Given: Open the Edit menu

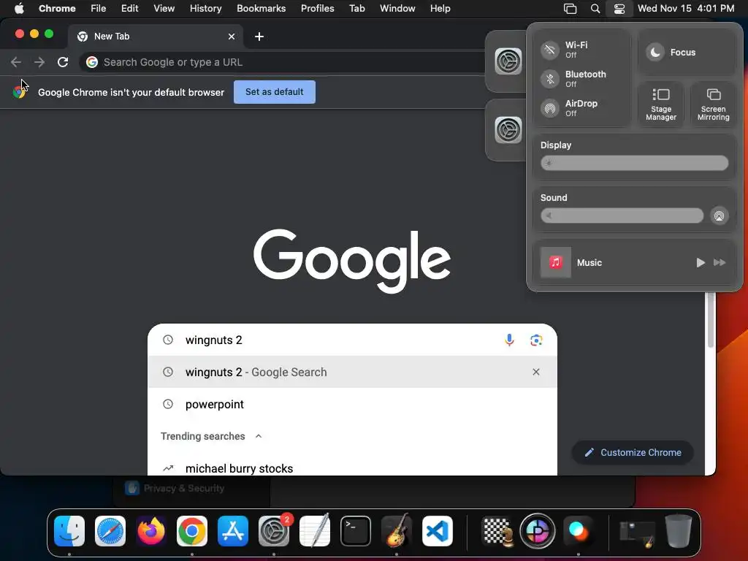Looking at the screenshot, I should (129, 9).
